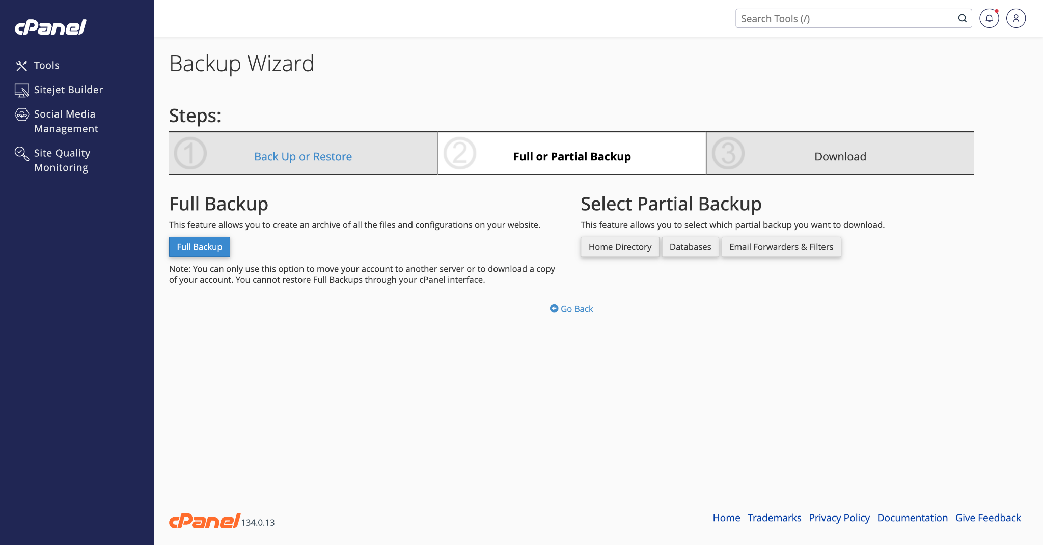Click the orange cPanel footer logo

pyautogui.click(x=204, y=521)
